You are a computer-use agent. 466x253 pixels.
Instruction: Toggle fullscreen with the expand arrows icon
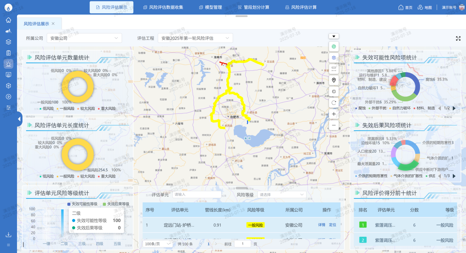[x=458, y=39]
